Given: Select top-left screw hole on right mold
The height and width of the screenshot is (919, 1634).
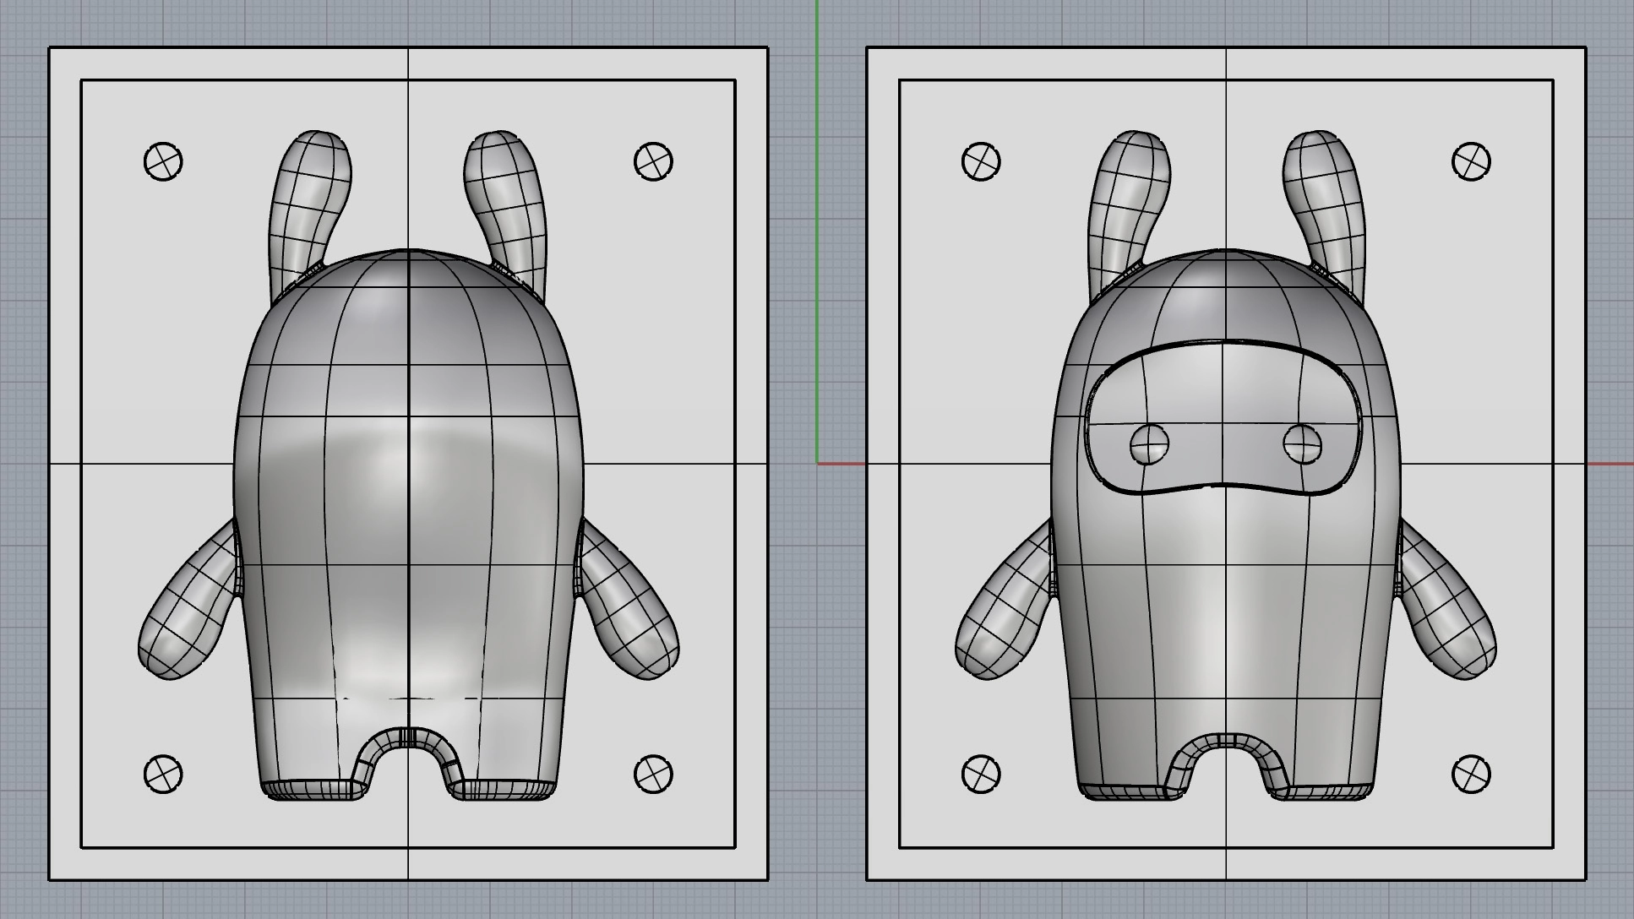Looking at the screenshot, I should click(x=981, y=161).
